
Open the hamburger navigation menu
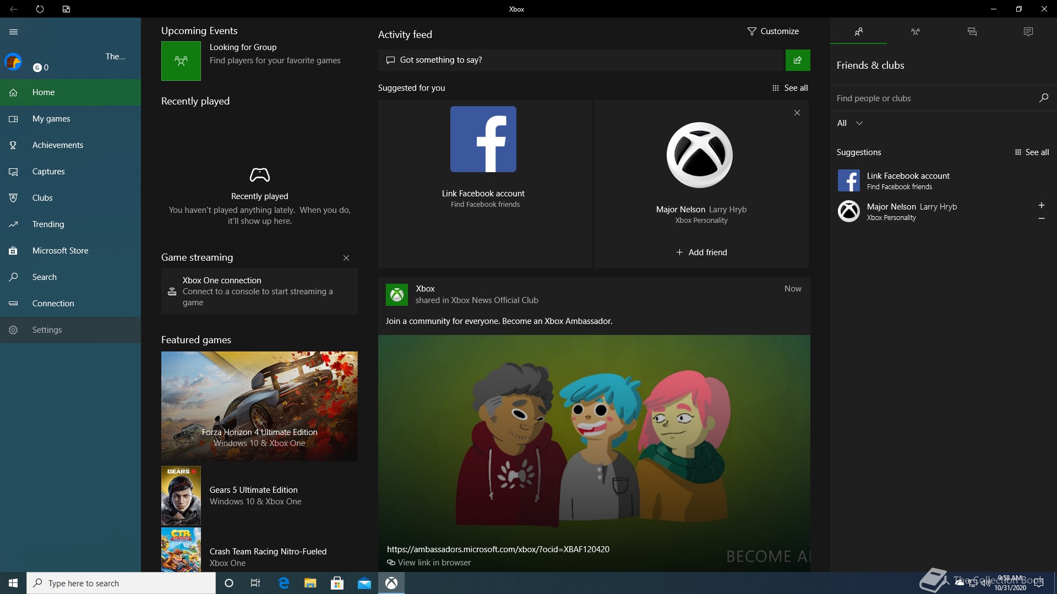13,32
